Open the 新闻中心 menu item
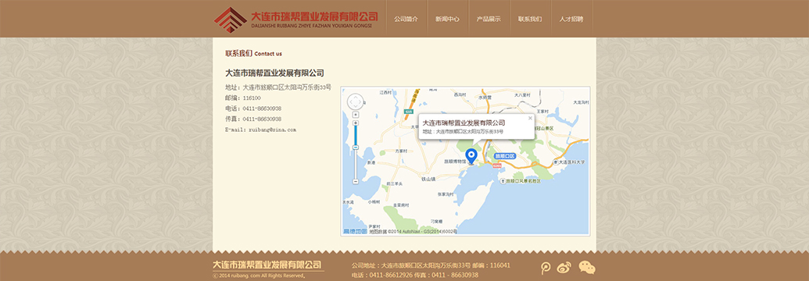This screenshot has height=281, width=809. (447, 19)
